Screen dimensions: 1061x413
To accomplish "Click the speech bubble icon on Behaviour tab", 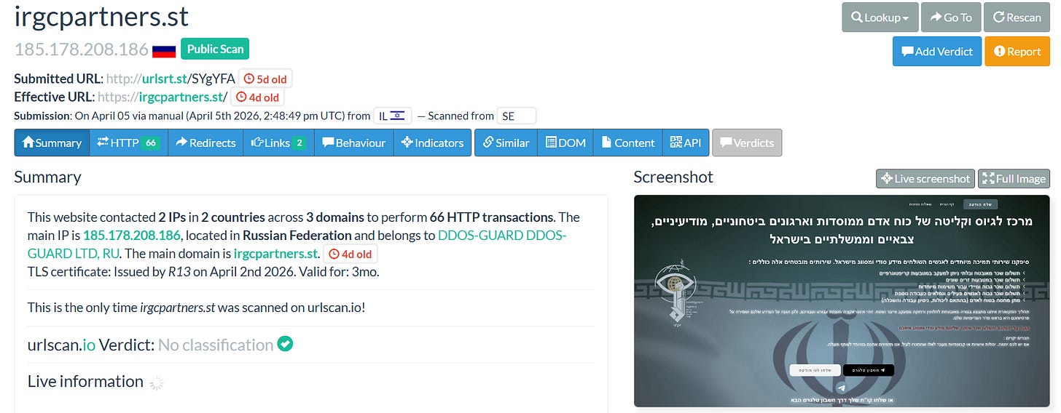I will pos(328,143).
